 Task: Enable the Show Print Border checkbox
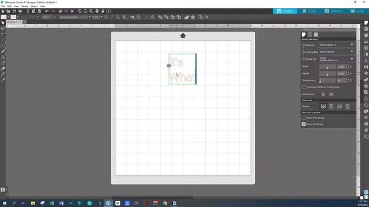coord(304,117)
